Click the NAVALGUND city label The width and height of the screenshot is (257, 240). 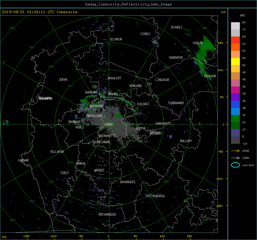[95, 116]
